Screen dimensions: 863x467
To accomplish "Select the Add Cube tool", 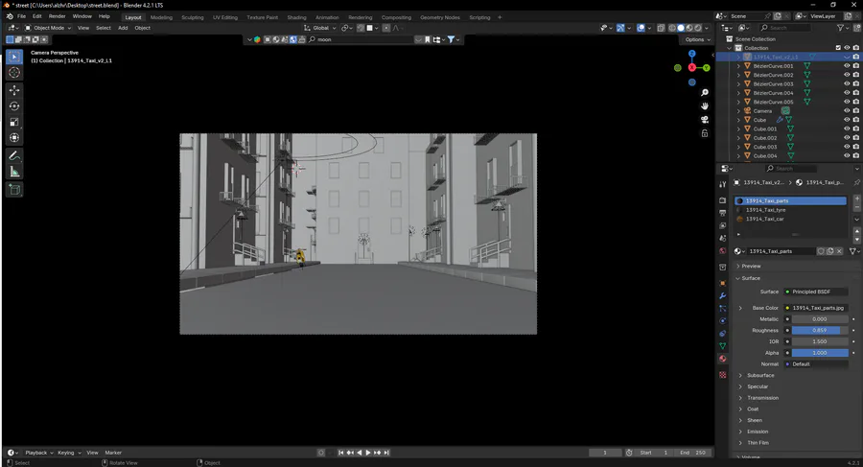I will point(14,190).
